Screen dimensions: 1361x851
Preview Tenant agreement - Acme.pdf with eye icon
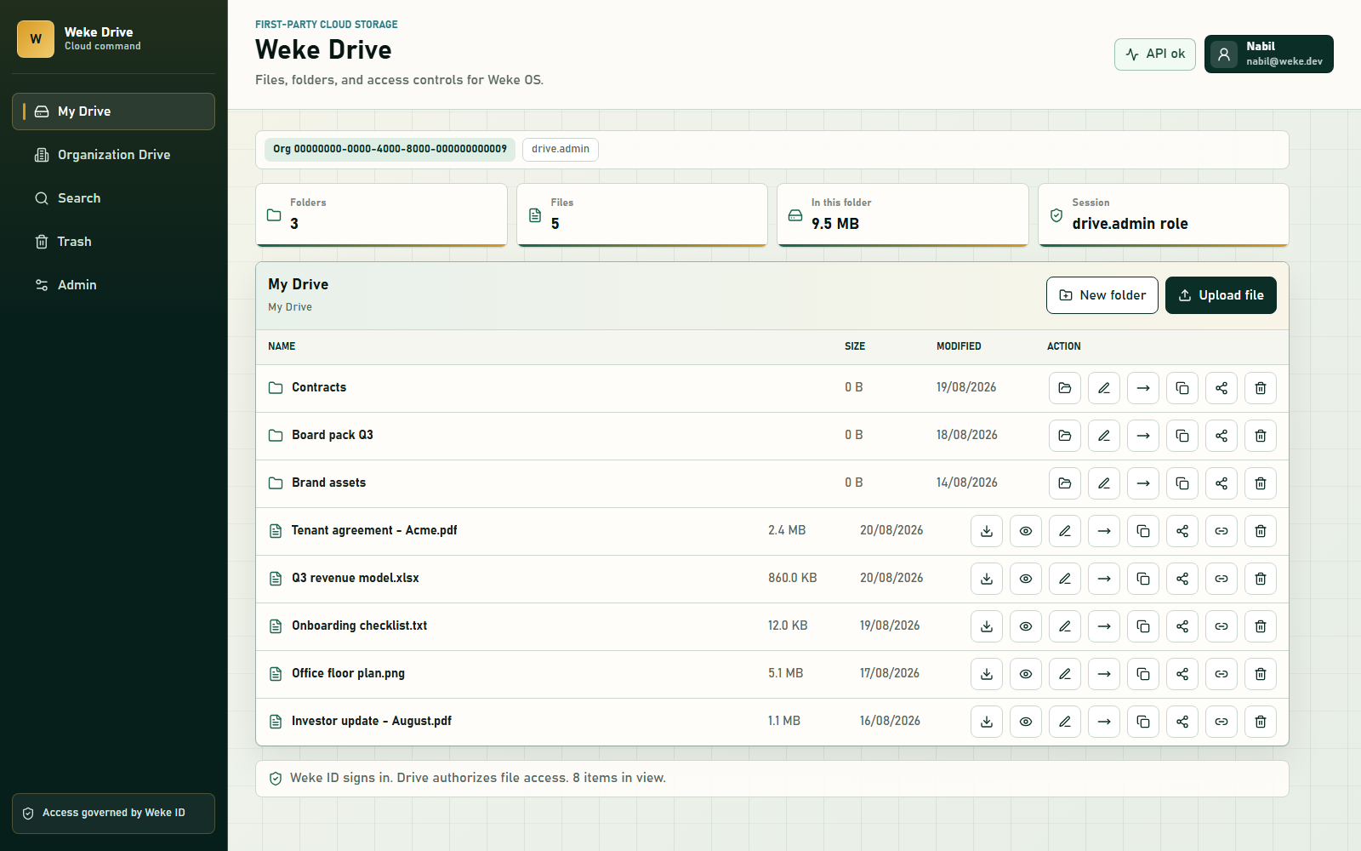(1026, 531)
